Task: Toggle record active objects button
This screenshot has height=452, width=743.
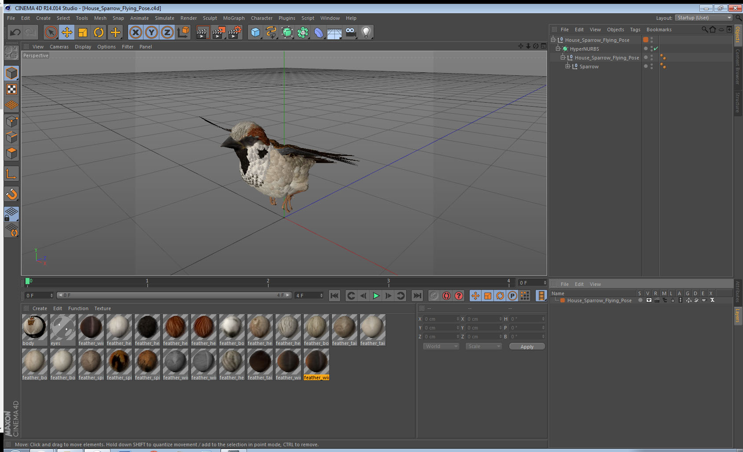Action: tap(434, 296)
